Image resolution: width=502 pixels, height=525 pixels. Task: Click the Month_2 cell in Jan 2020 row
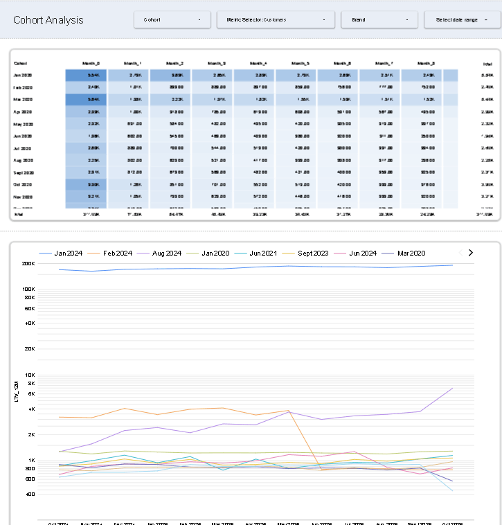(170, 75)
